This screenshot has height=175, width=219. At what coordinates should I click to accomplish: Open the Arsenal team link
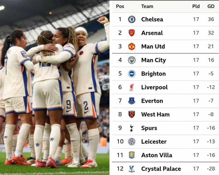point(152,33)
